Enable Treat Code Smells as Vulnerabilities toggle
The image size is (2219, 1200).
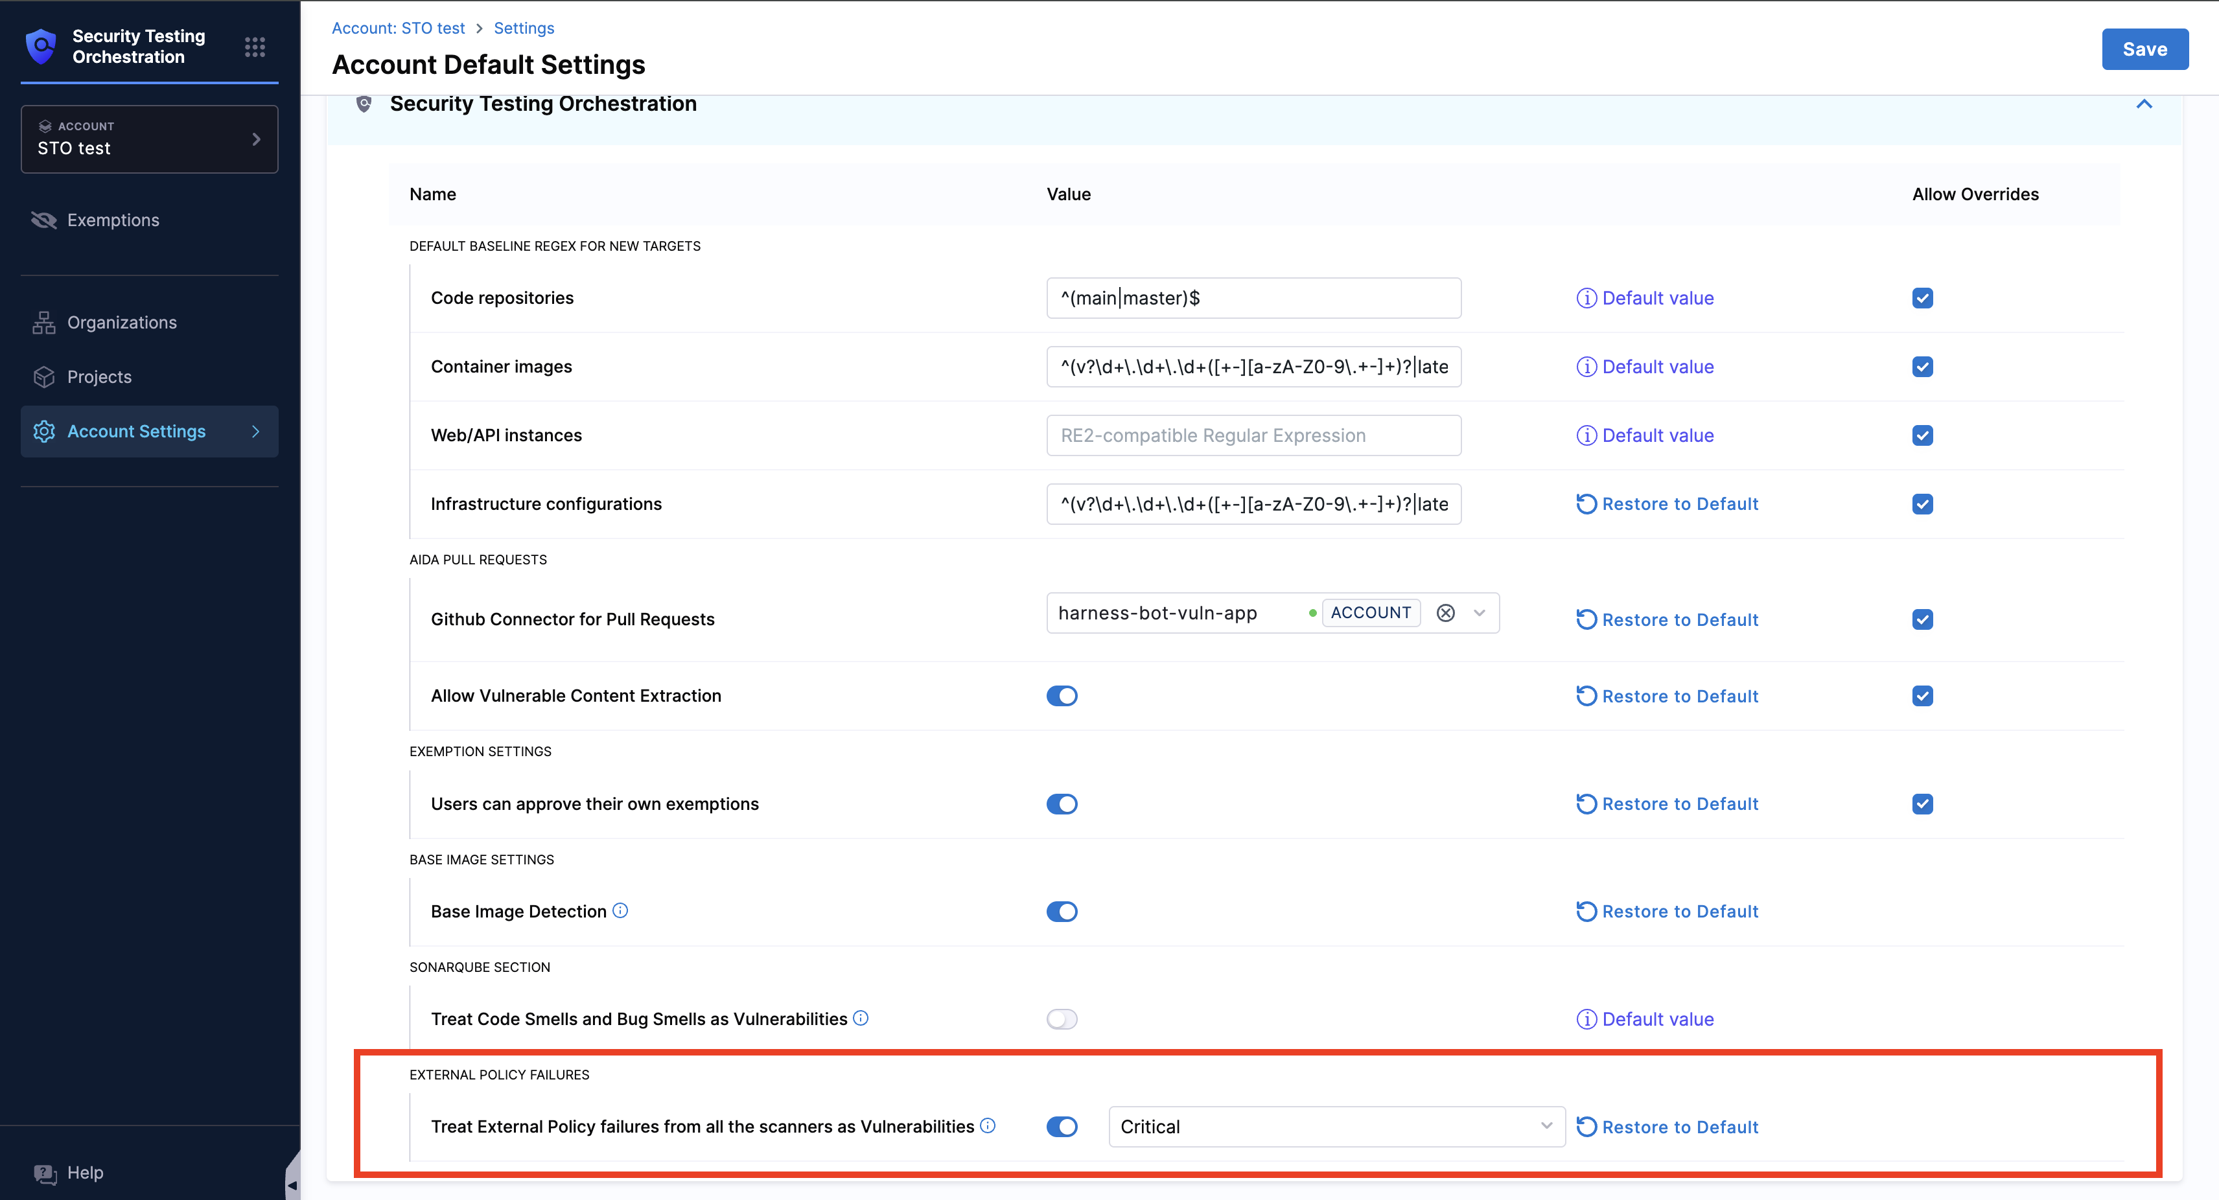(1062, 1019)
